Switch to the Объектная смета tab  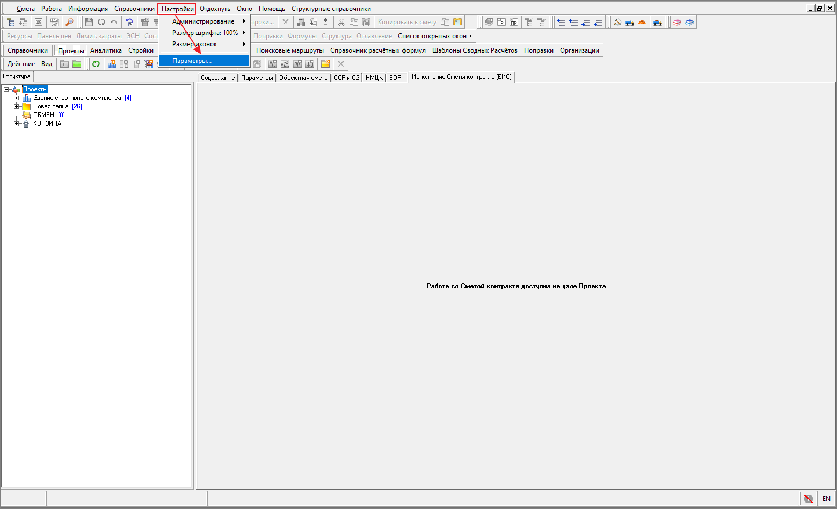303,78
